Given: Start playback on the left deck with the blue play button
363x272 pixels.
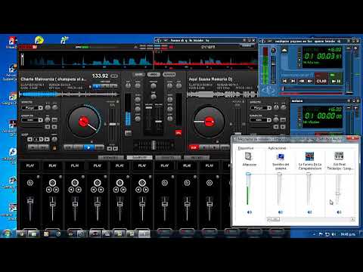Looking at the screenshot, I should (88, 148).
